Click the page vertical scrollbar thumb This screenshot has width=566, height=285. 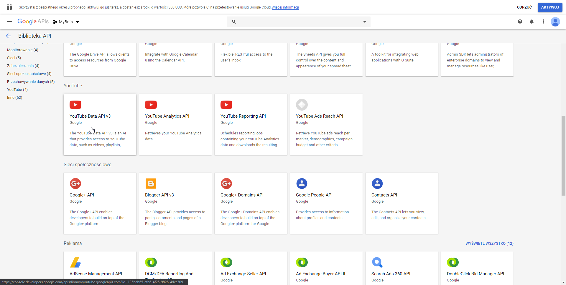tap(563, 156)
